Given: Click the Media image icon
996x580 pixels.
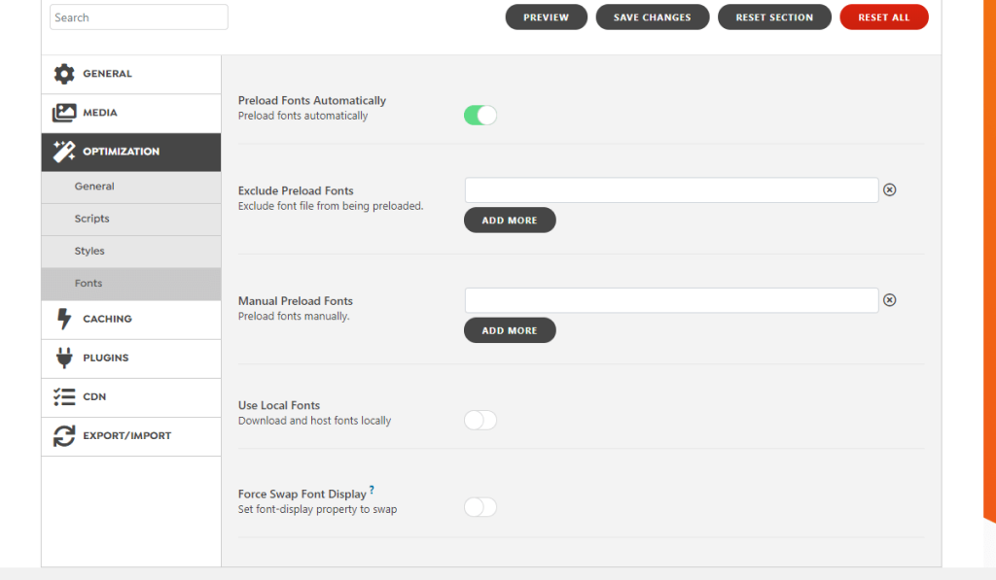Looking at the screenshot, I should tap(64, 113).
